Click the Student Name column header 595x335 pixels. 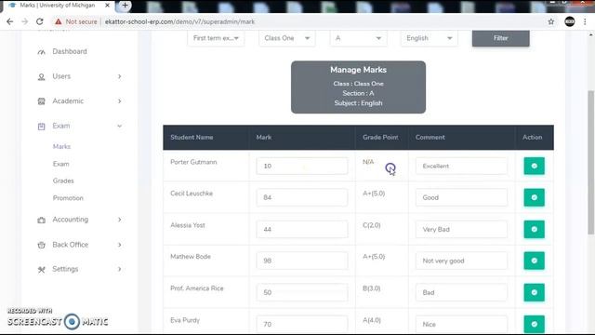[192, 138]
